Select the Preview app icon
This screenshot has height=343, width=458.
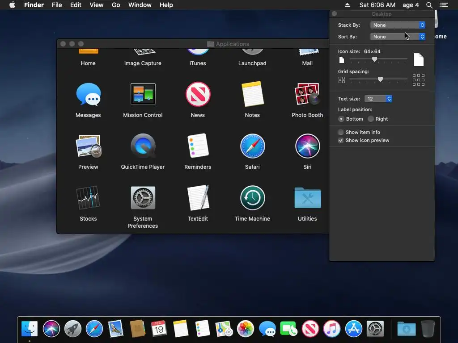[88, 146]
